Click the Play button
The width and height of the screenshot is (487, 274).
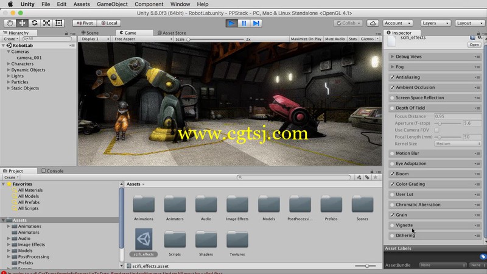(x=231, y=23)
